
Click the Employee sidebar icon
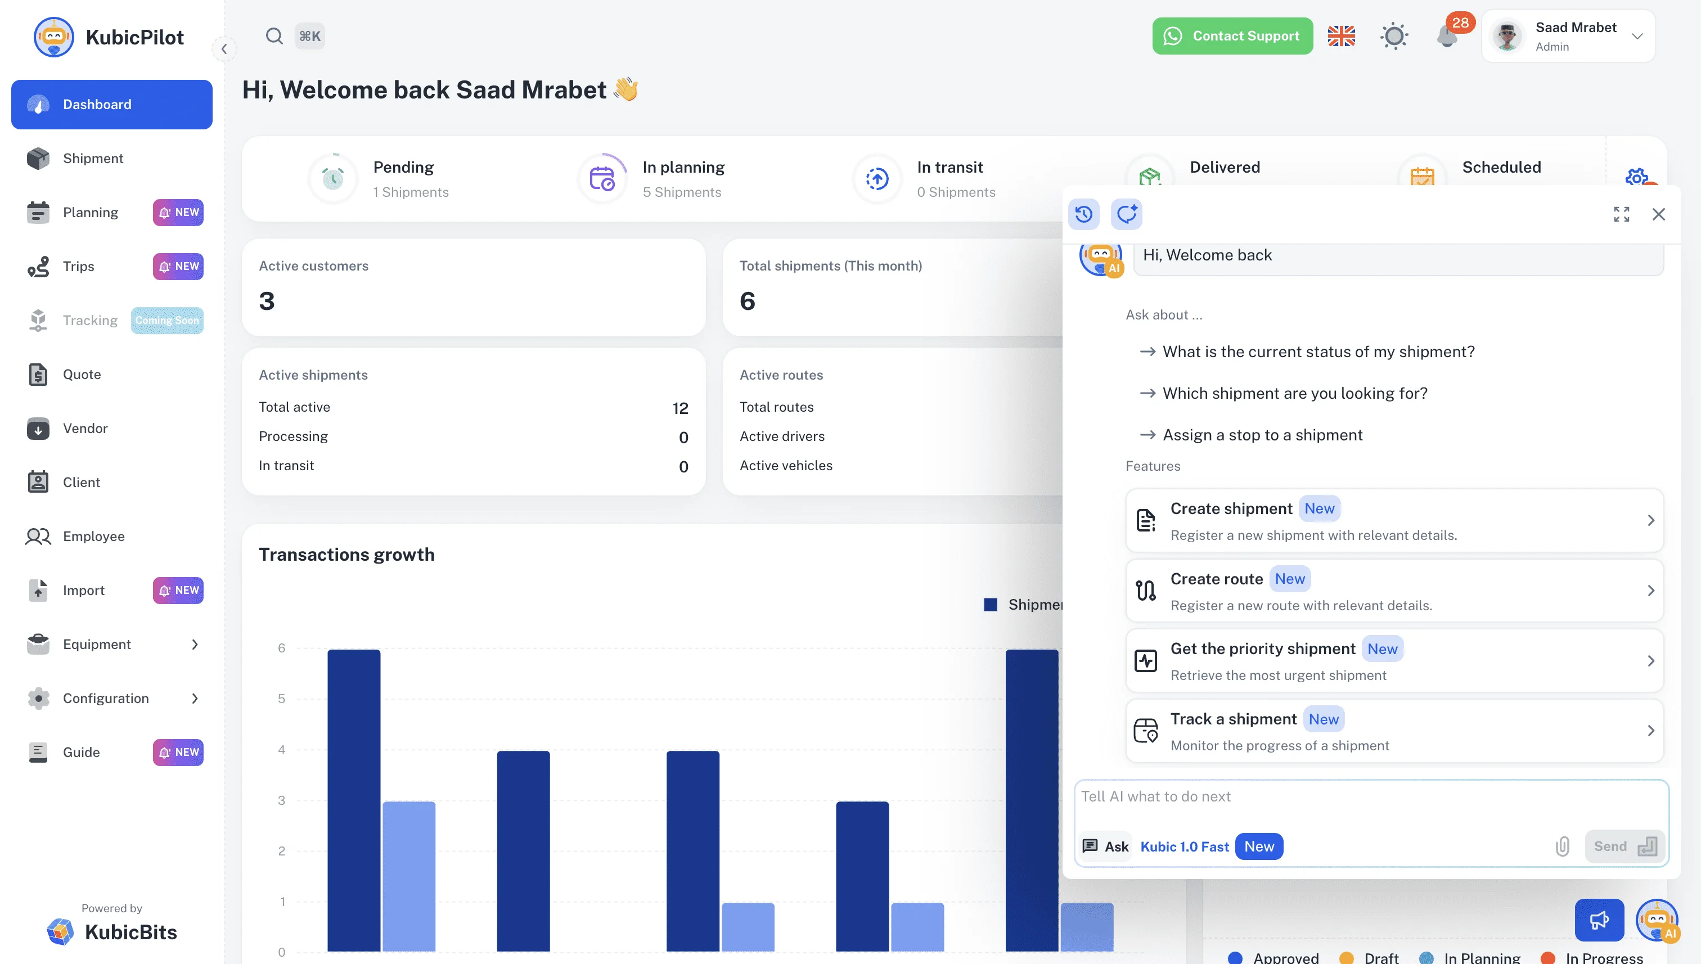coord(38,537)
